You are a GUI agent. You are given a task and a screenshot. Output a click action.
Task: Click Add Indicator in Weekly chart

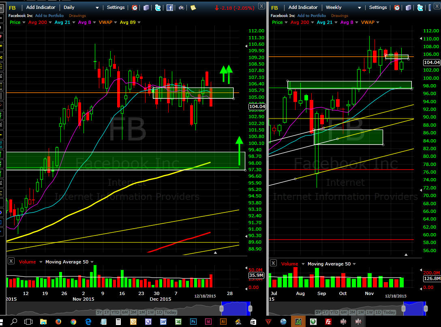[303, 7]
